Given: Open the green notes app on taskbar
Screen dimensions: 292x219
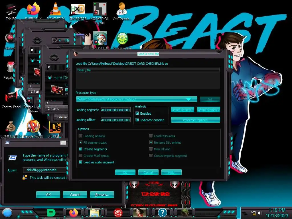Looking at the screenshot, I should [x=51, y=213].
